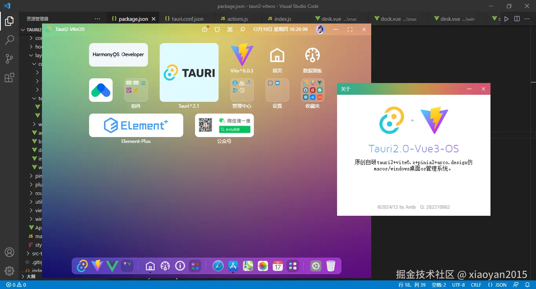536x289 pixels.
Task: Click the info circle icon in the dock
Action: (x=180, y=266)
